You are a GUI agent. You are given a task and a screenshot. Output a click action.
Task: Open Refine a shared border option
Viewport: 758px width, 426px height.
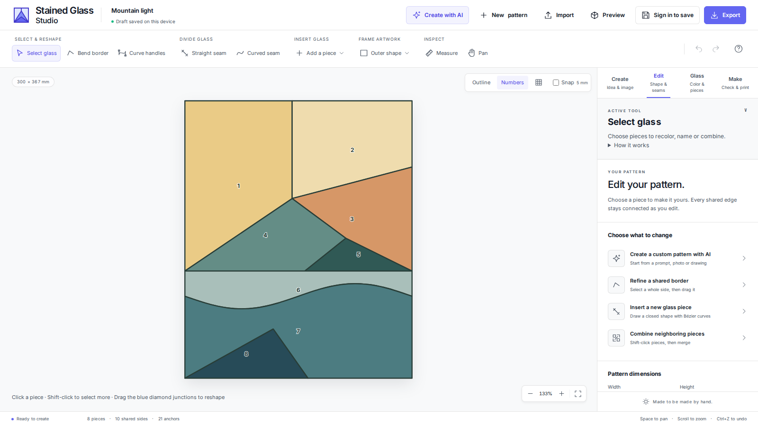[677, 285]
